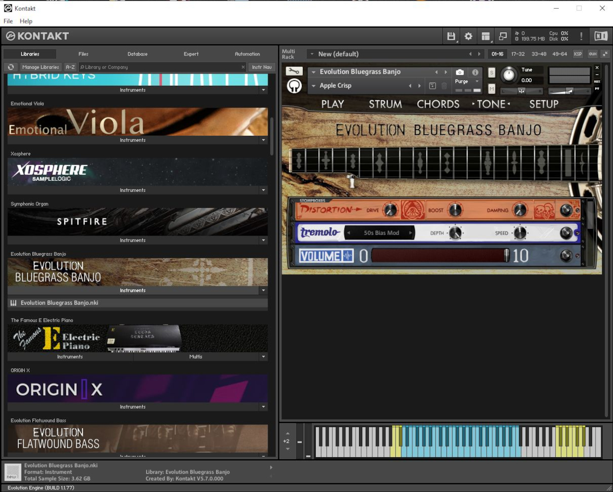Open the File menu
Viewport: 613px width, 492px height.
pos(8,21)
